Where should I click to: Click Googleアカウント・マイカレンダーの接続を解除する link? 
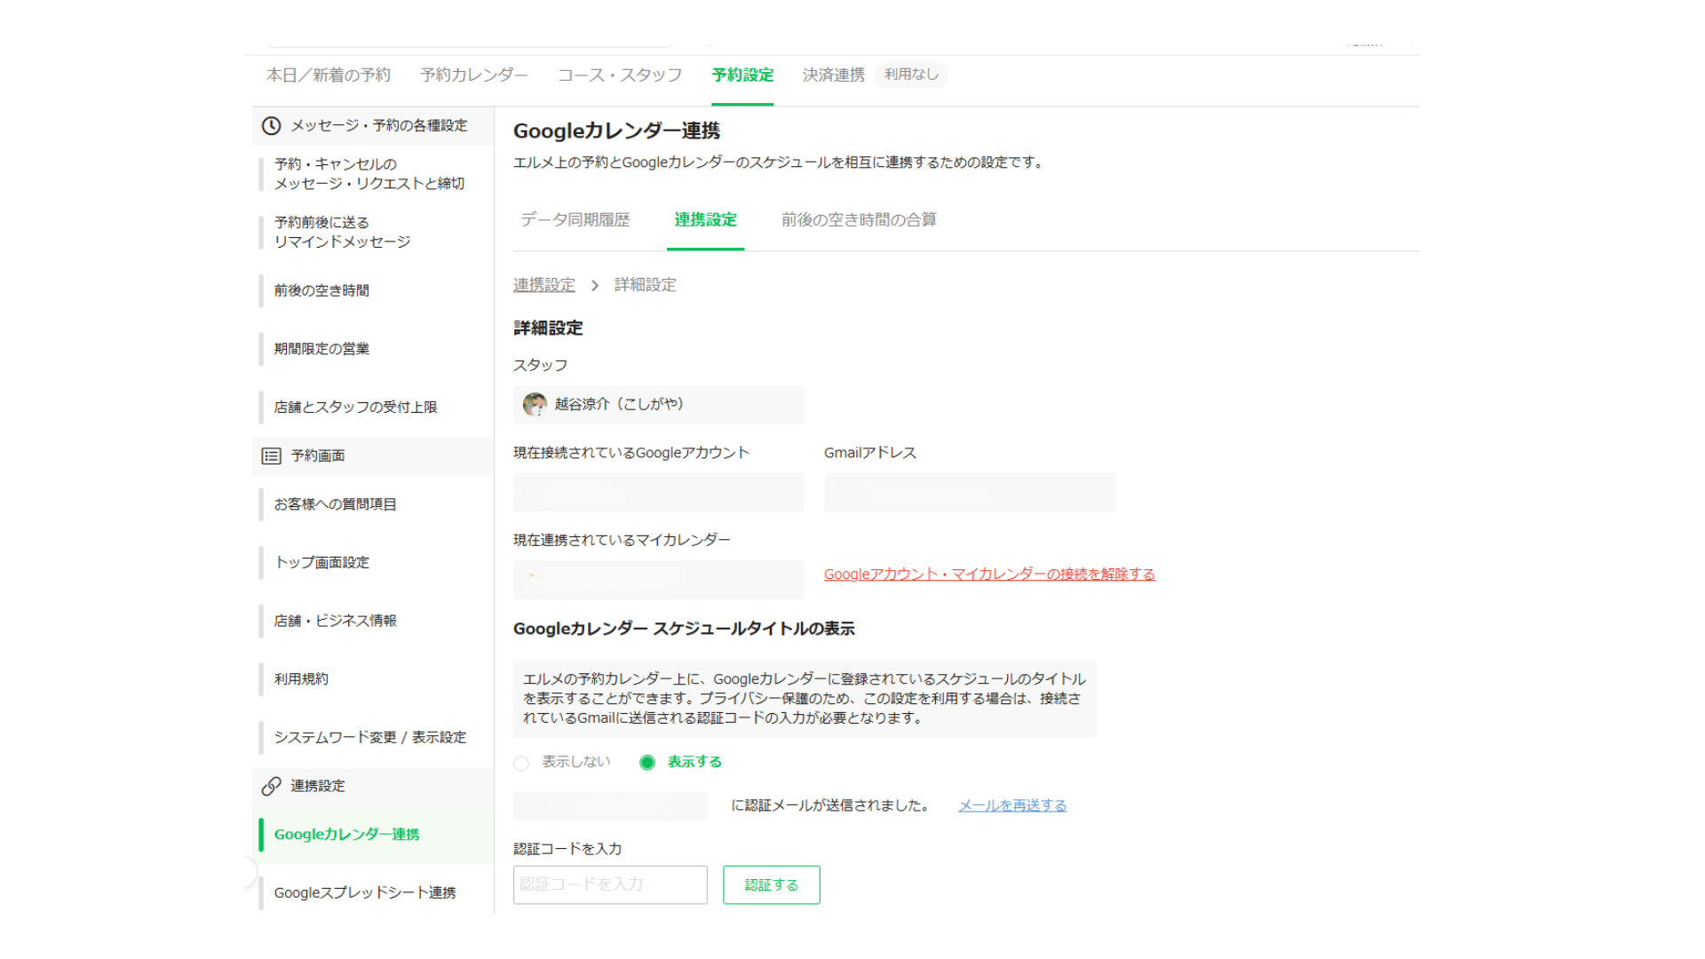tap(989, 575)
